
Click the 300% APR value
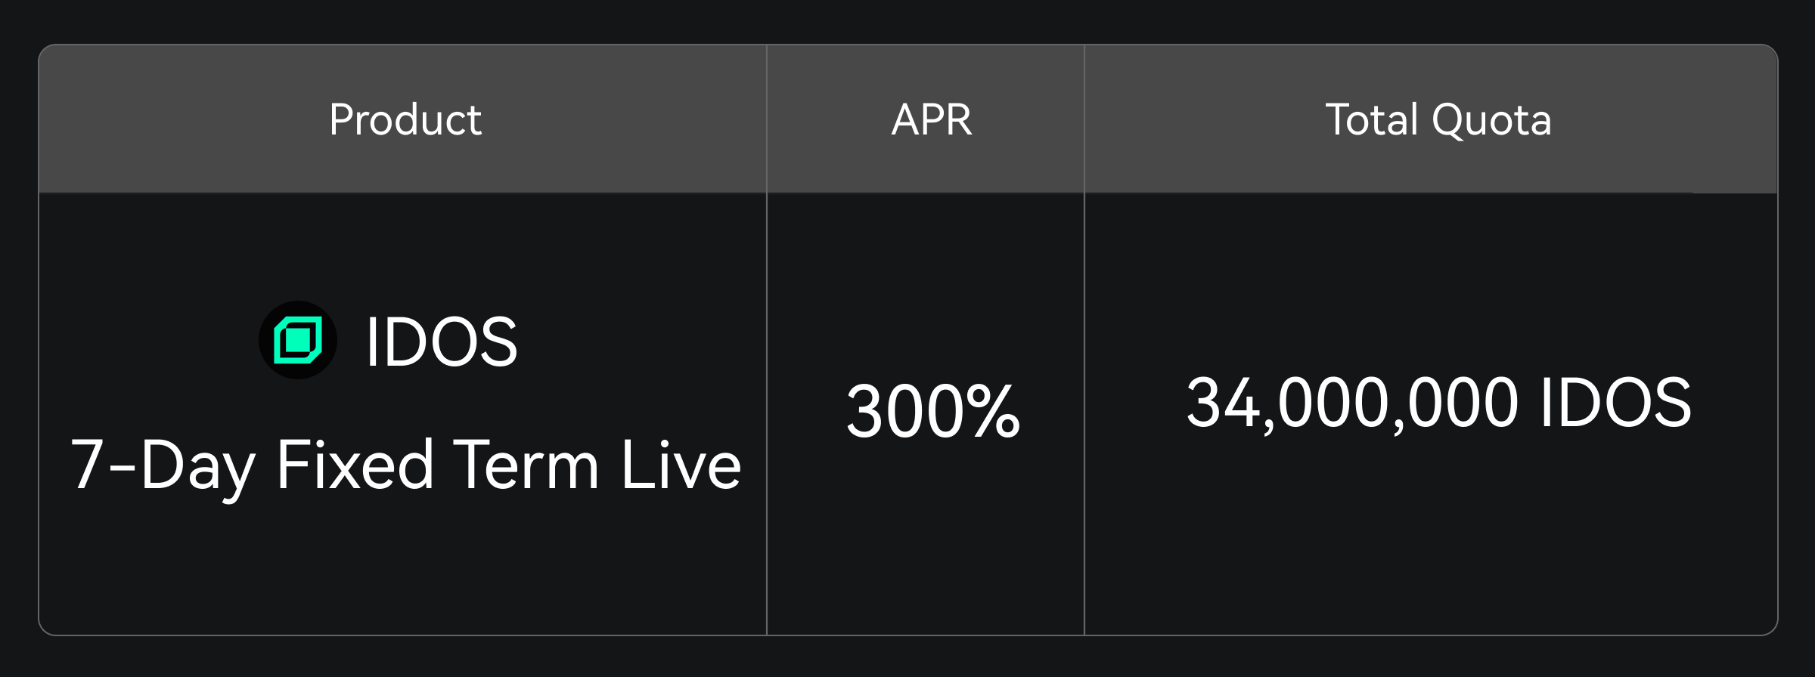pos(933,412)
